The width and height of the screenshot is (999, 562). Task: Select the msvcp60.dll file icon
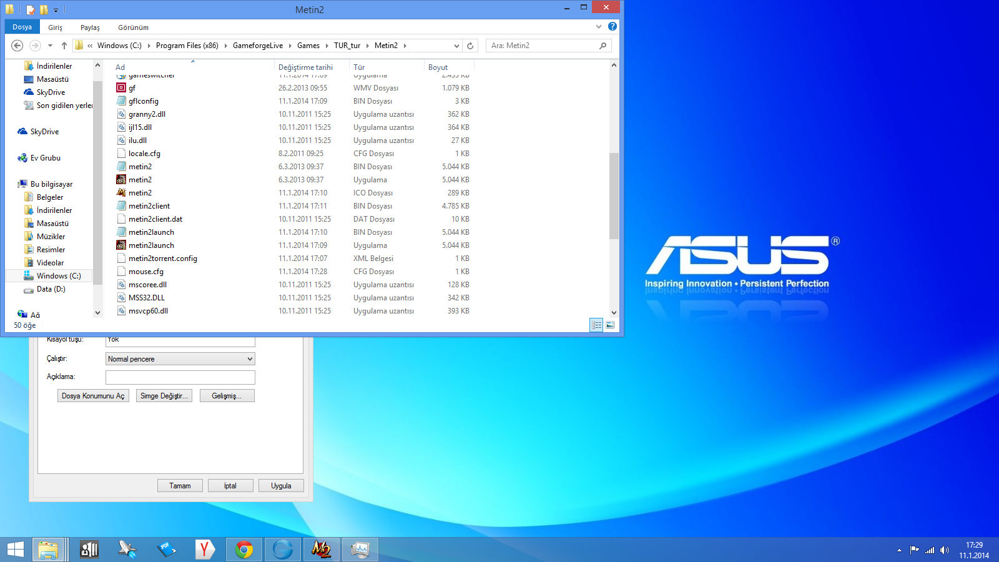pos(121,311)
